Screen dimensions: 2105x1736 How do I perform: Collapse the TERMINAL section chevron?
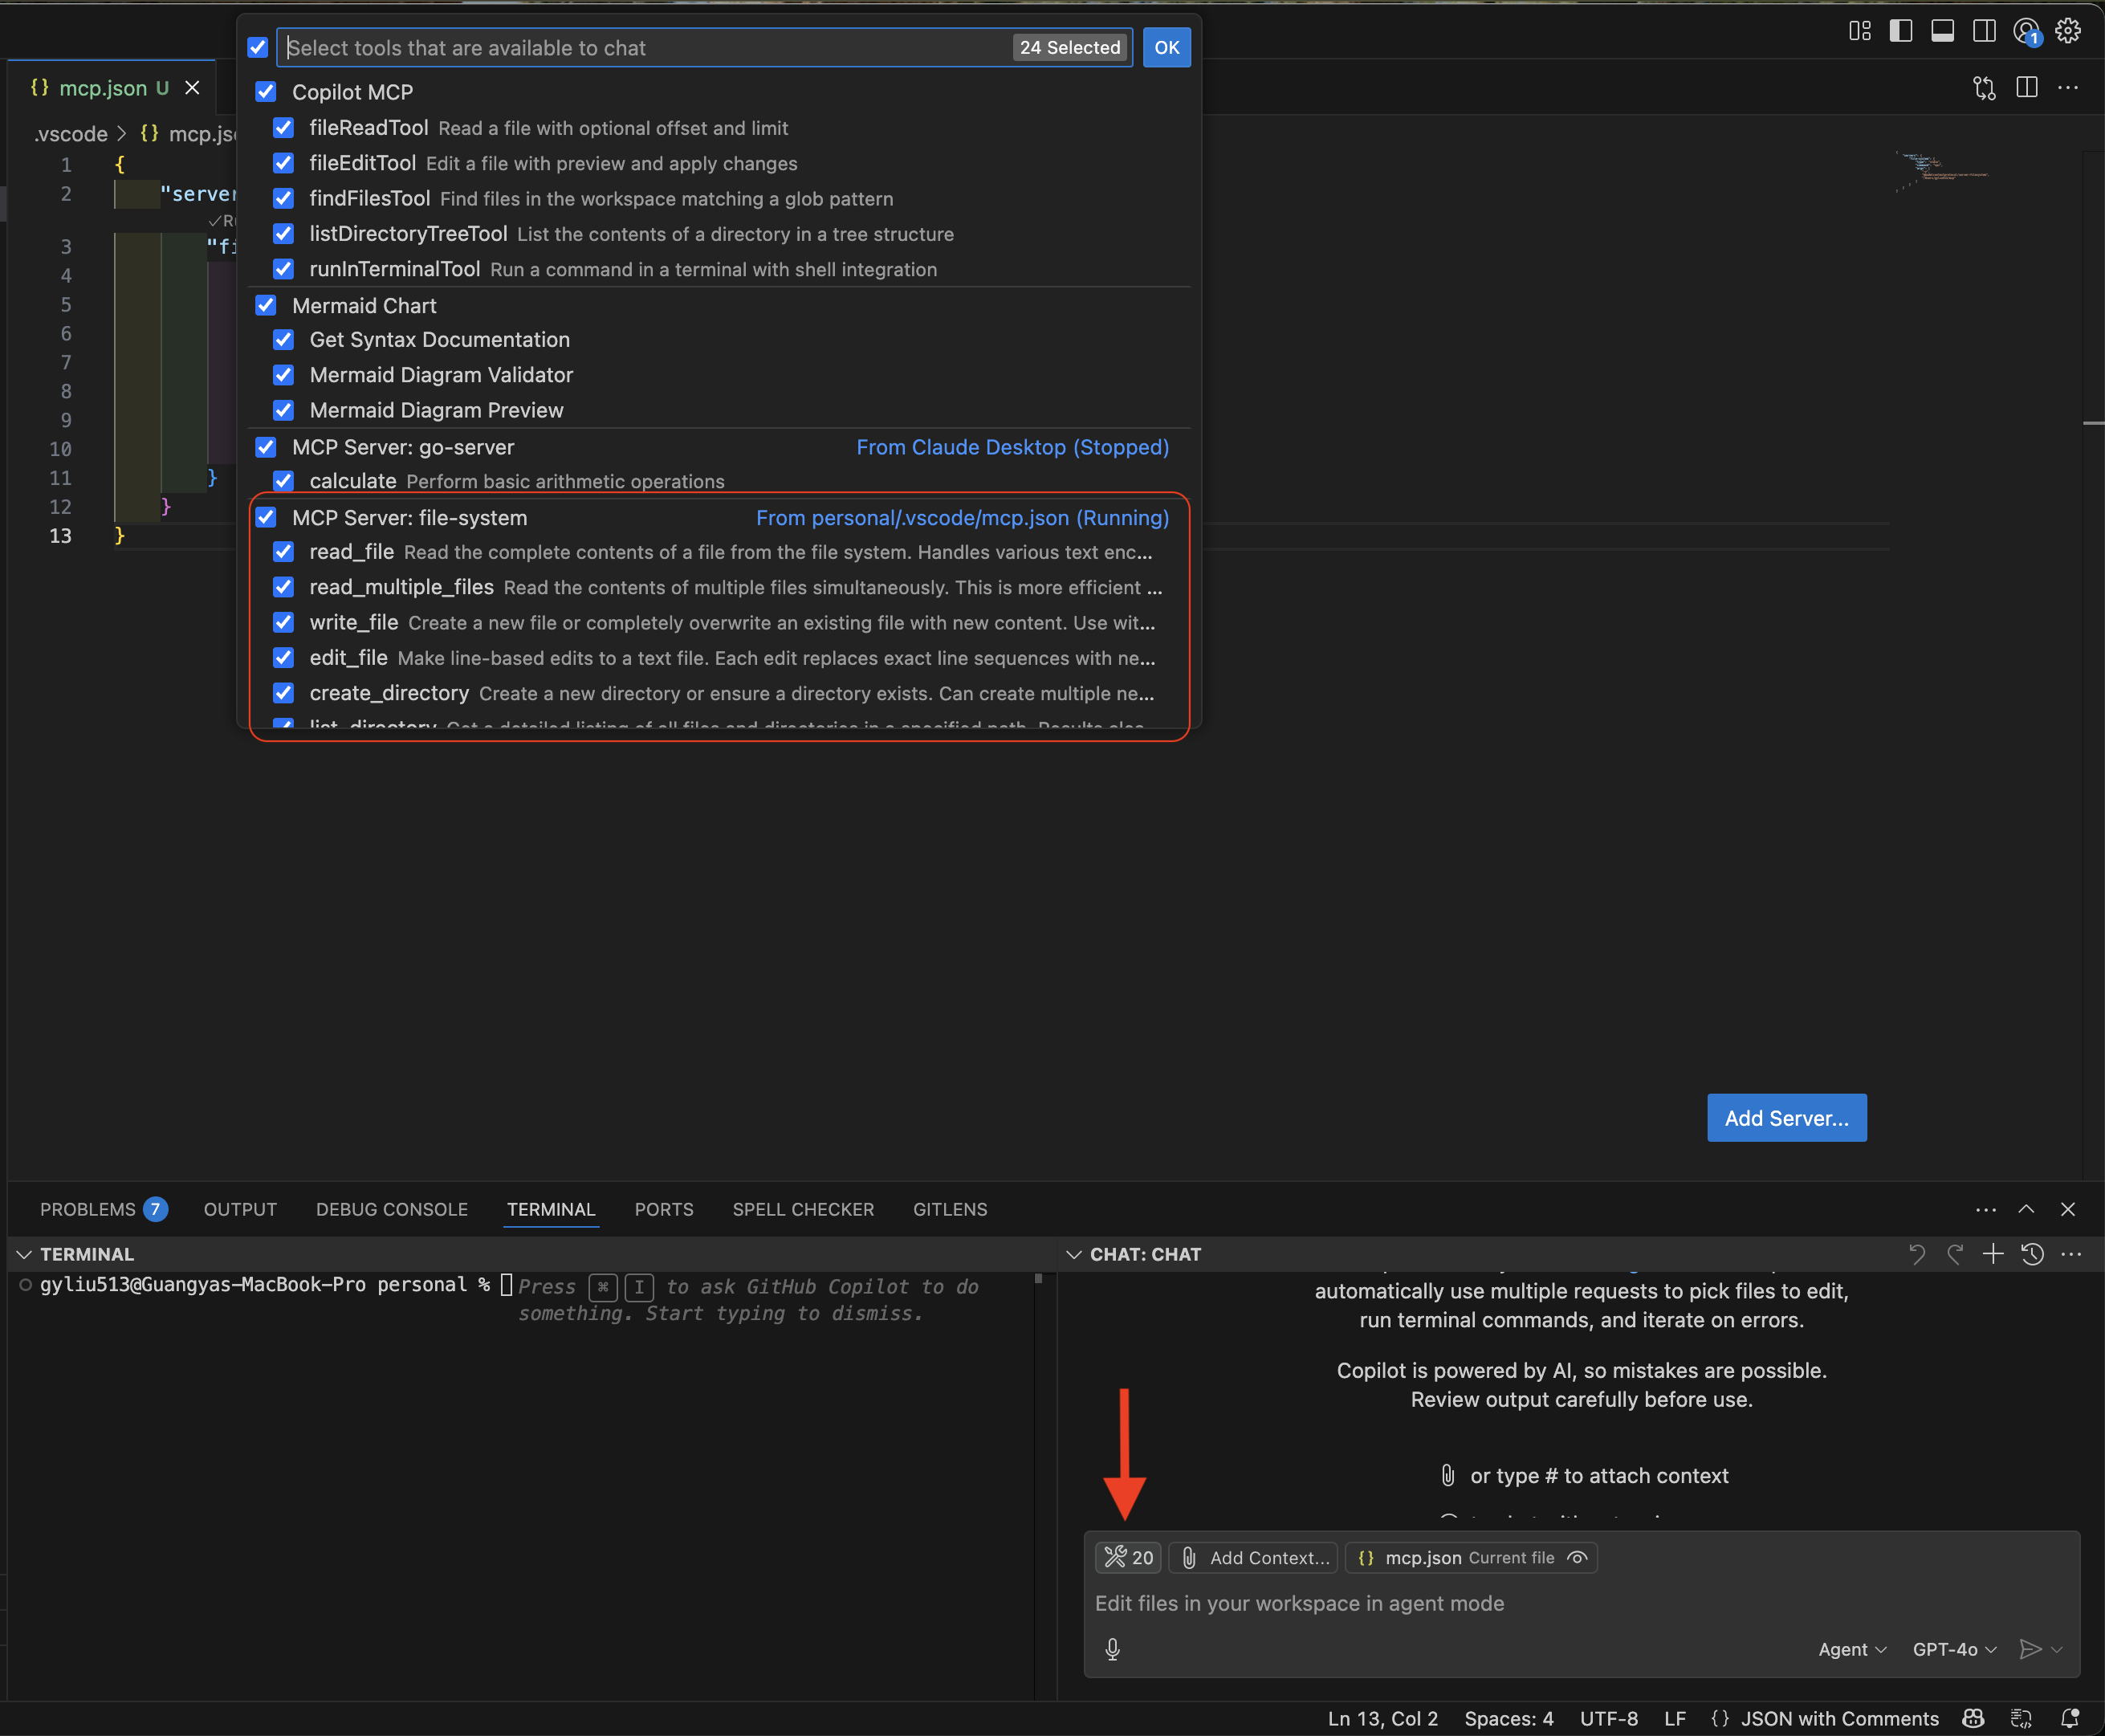click(24, 1254)
